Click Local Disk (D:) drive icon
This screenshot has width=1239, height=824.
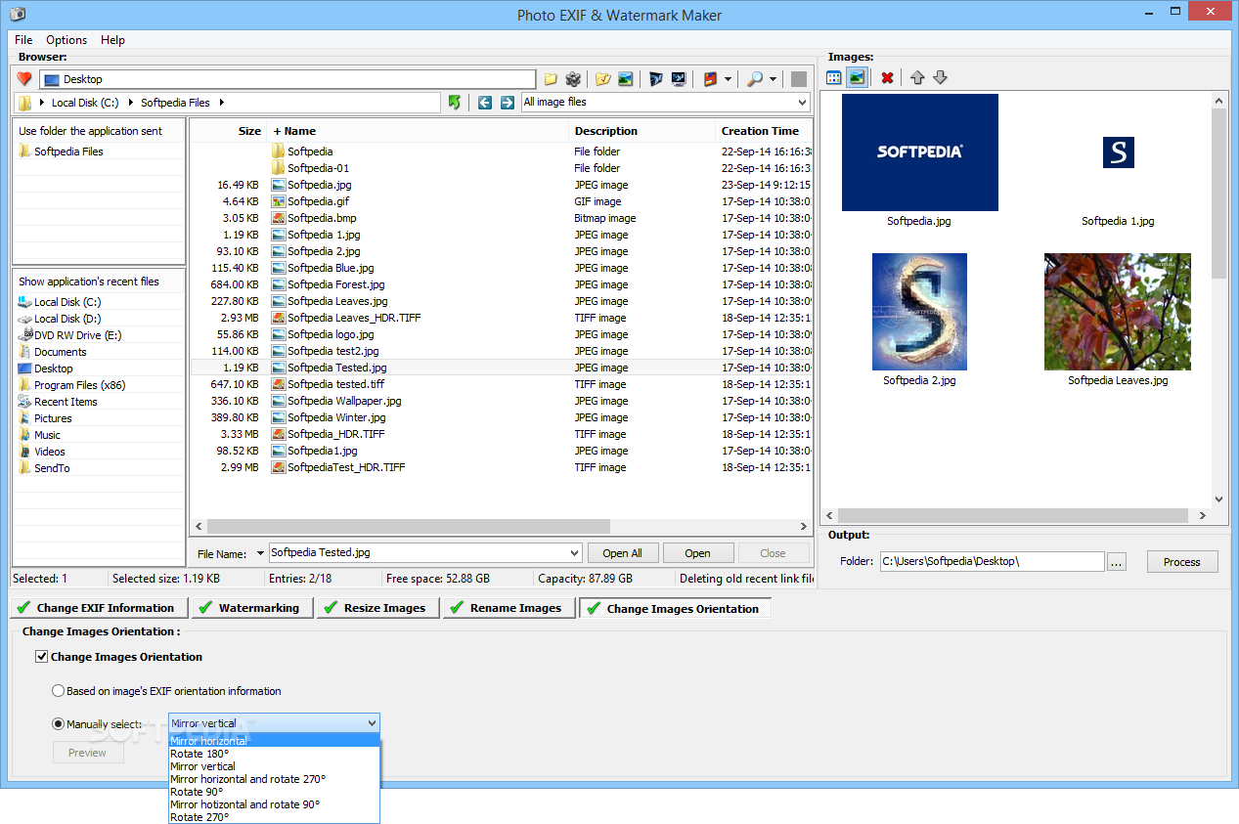click(24, 319)
